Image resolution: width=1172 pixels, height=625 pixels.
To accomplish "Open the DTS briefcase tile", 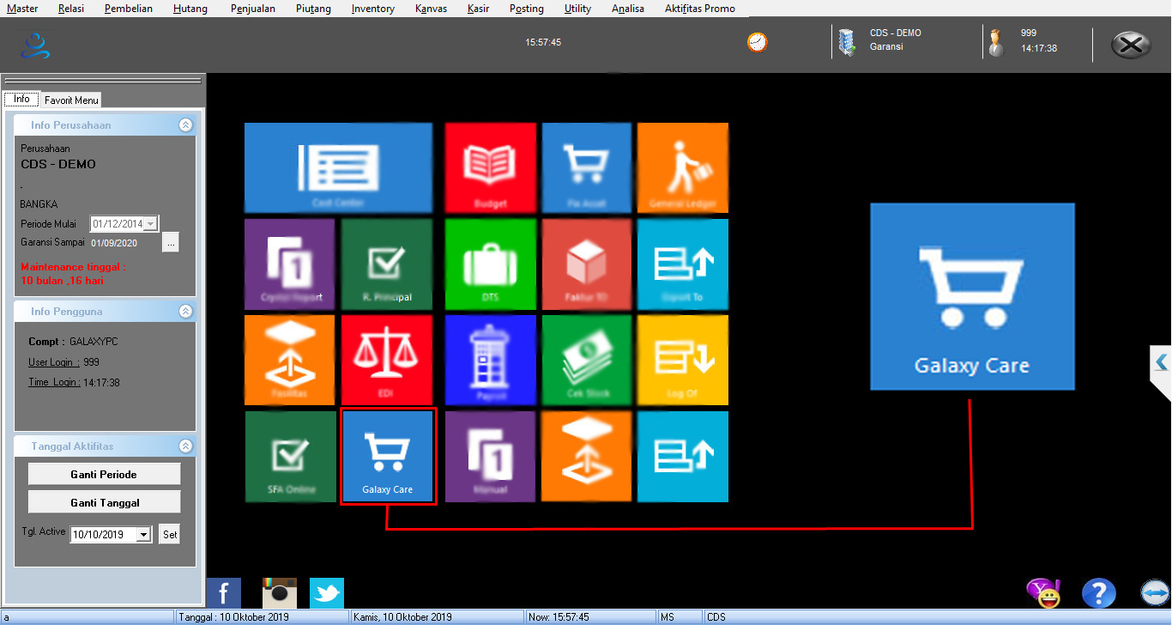I will pos(490,264).
